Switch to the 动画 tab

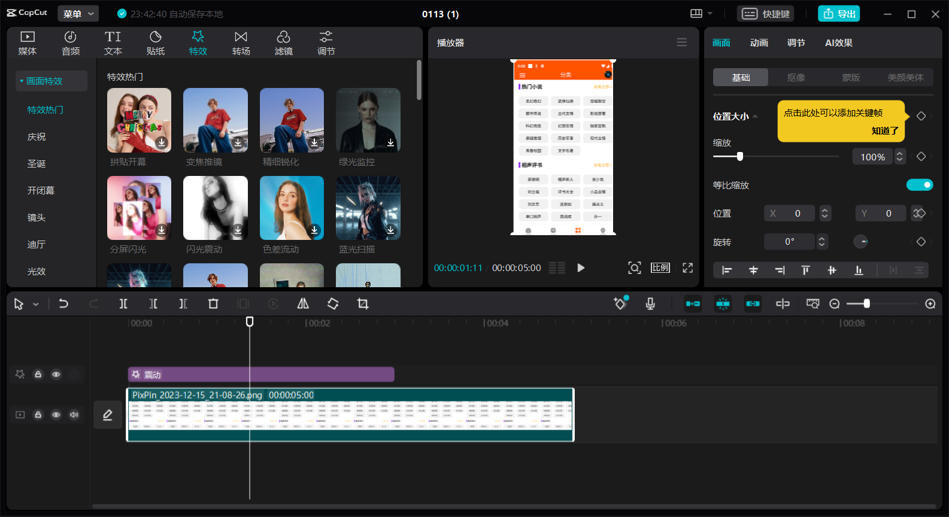coord(759,43)
